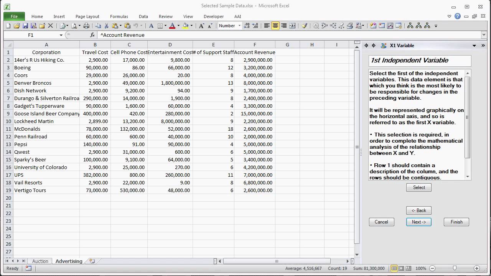Open the Home ribbon tab
The width and height of the screenshot is (491, 276).
click(x=37, y=16)
